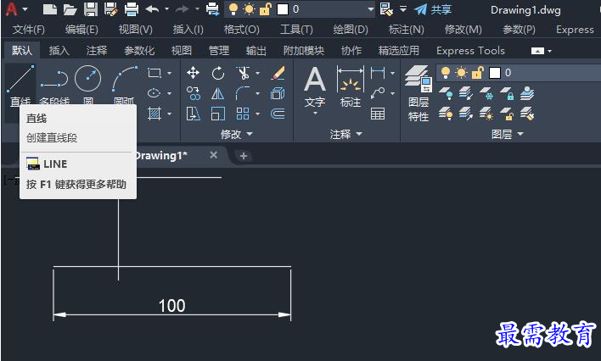Toggle layer 0 freeze sun icon in ribbon
Screen dimensions: 601x361
(461, 72)
